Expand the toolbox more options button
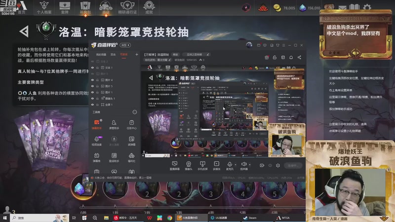 135,112
